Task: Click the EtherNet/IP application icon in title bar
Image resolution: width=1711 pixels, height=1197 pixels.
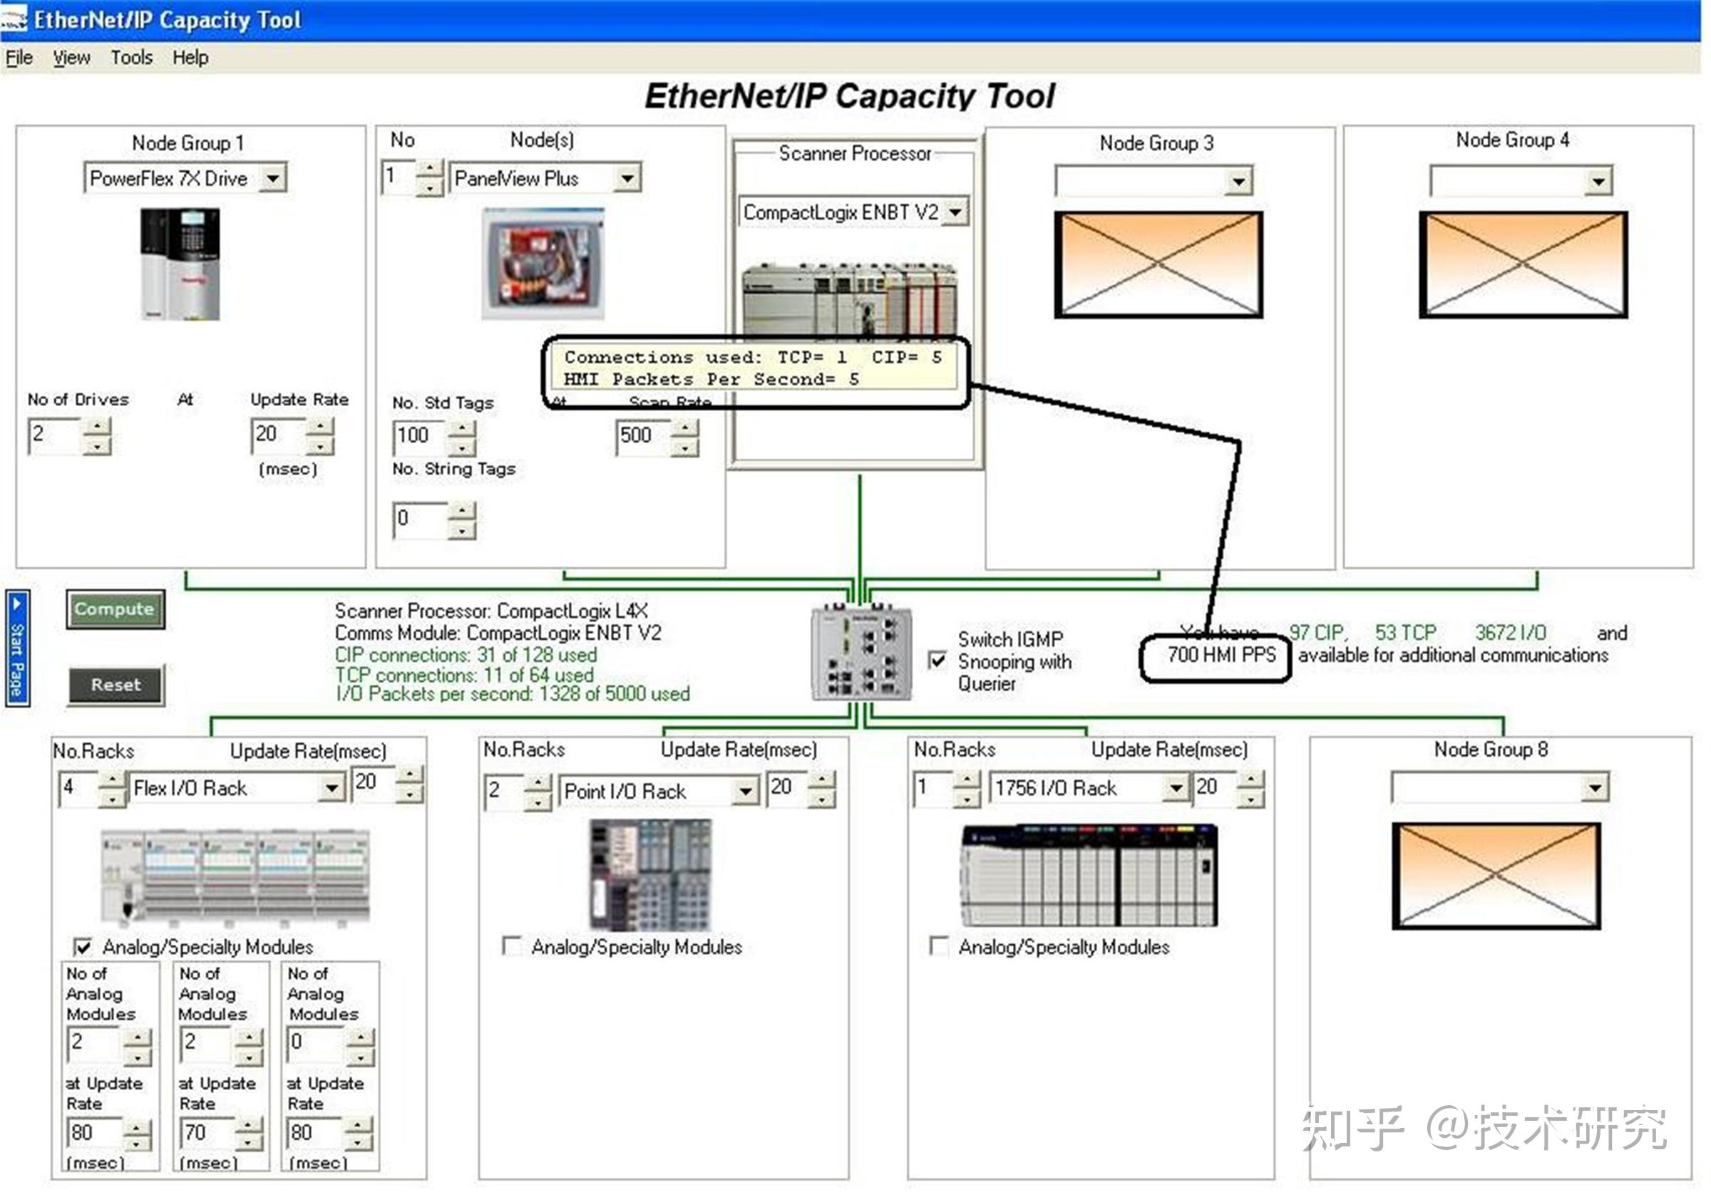Action: tap(14, 20)
